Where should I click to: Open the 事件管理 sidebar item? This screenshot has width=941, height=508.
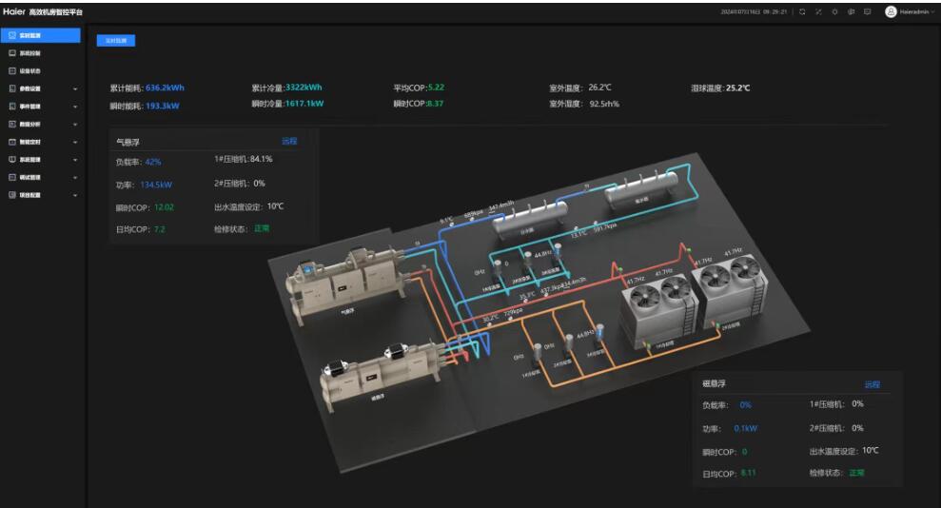point(30,106)
